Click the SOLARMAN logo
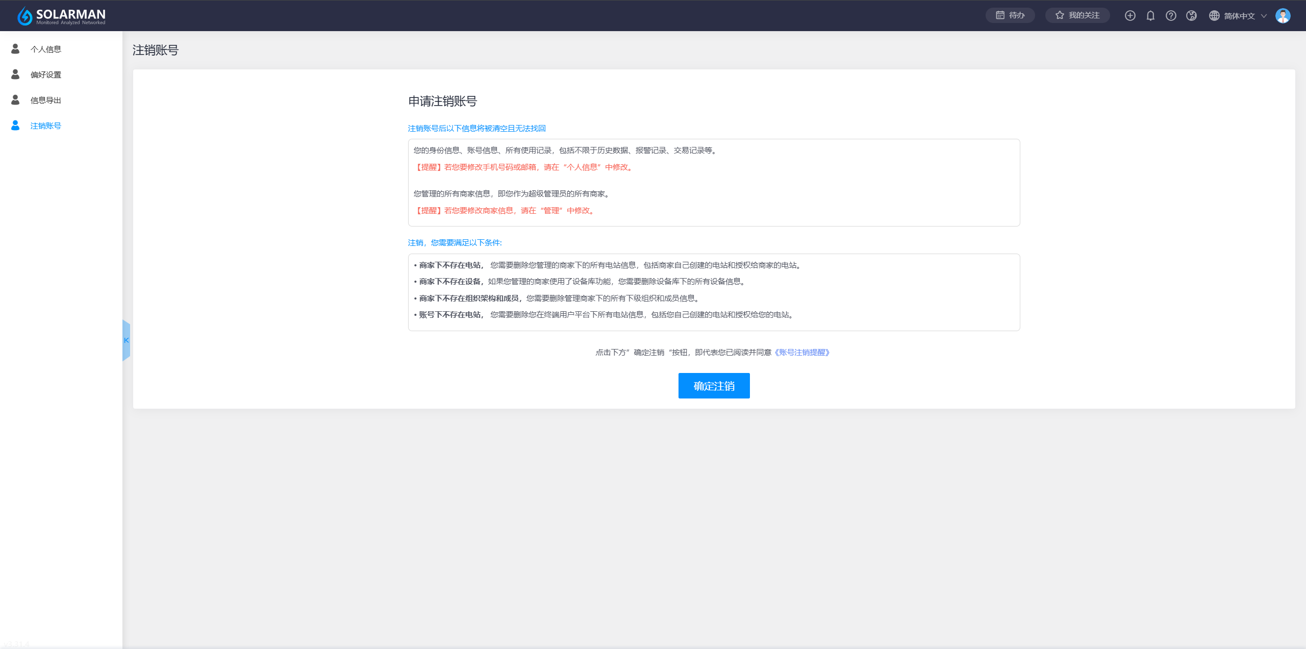This screenshot has height=649, width=1306. pyautogui.click(x=61, y=16)
